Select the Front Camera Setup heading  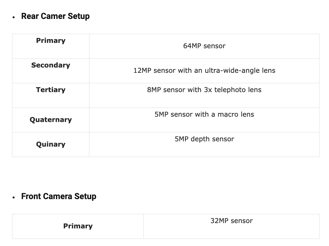(x=59, y=196)
